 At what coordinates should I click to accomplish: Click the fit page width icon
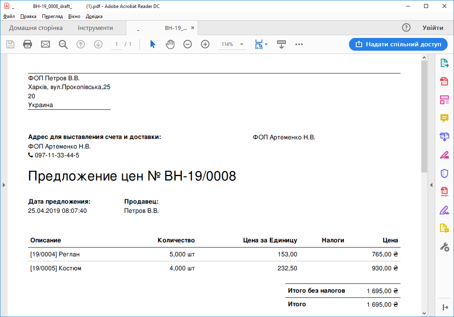259,44
